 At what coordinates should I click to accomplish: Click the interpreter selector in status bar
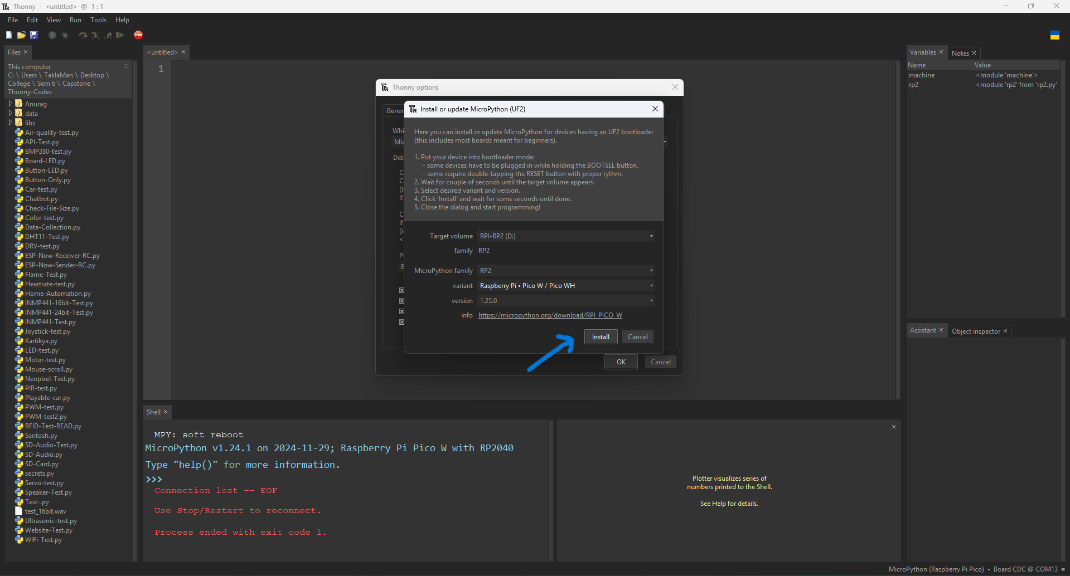pyautogui.click(x=973, y=569)
